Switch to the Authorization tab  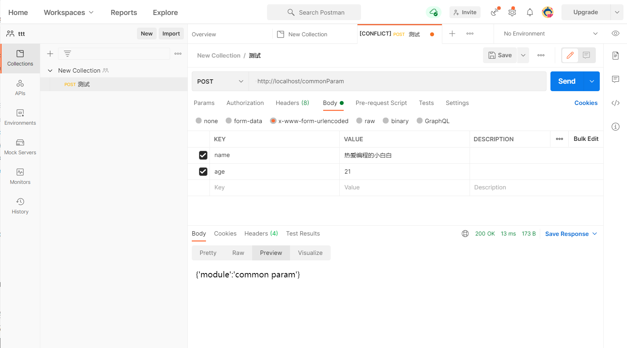[x=245, y=103]
